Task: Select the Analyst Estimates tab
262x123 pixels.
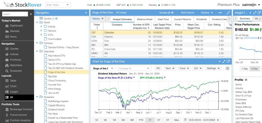Action: (122, 19)
